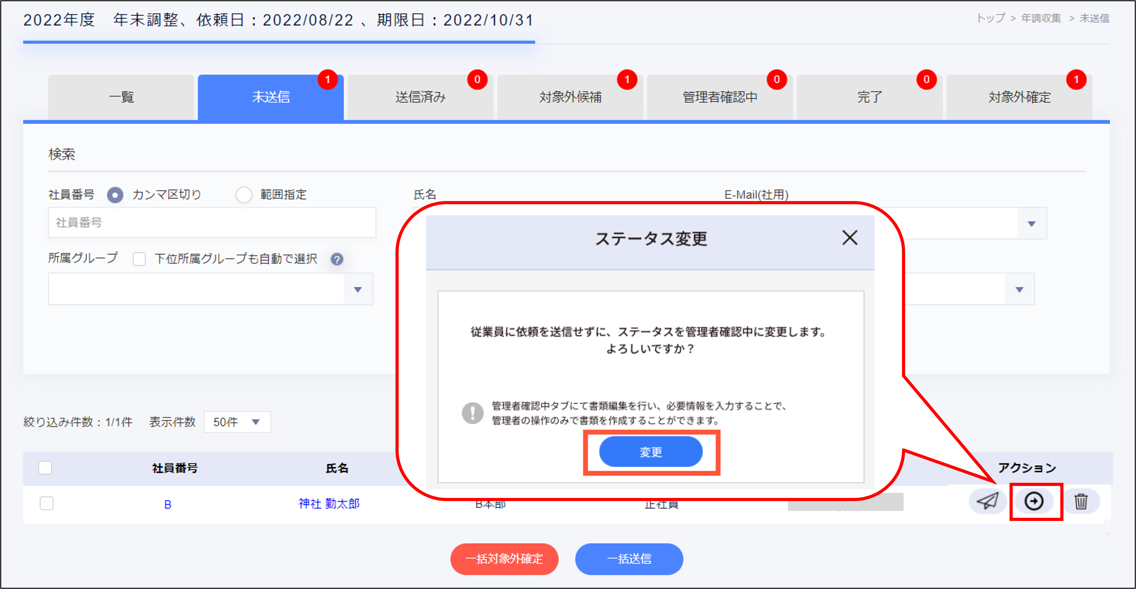Viewport: 1136px width, 589px height.
Task: Check the select-all checkbox in table header
Action: 45,467
